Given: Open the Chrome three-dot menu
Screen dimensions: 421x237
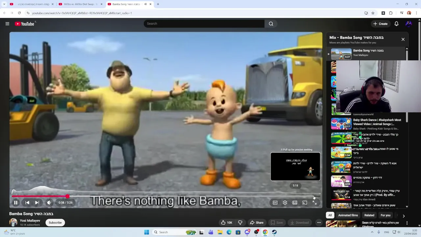Looking at the screenshot, I should point(416,13).
